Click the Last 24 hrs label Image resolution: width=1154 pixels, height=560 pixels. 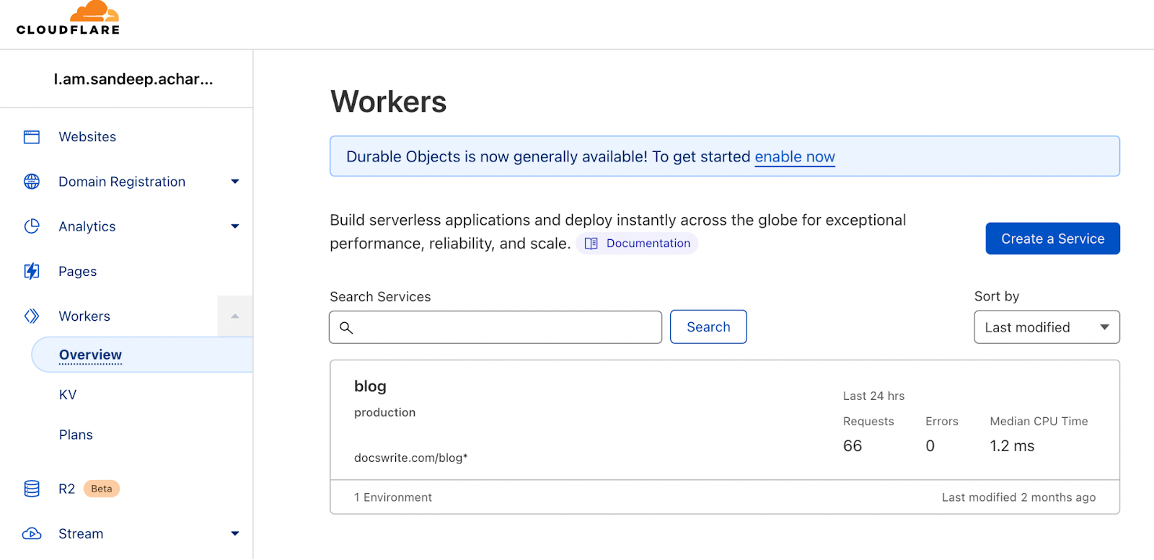873,396
